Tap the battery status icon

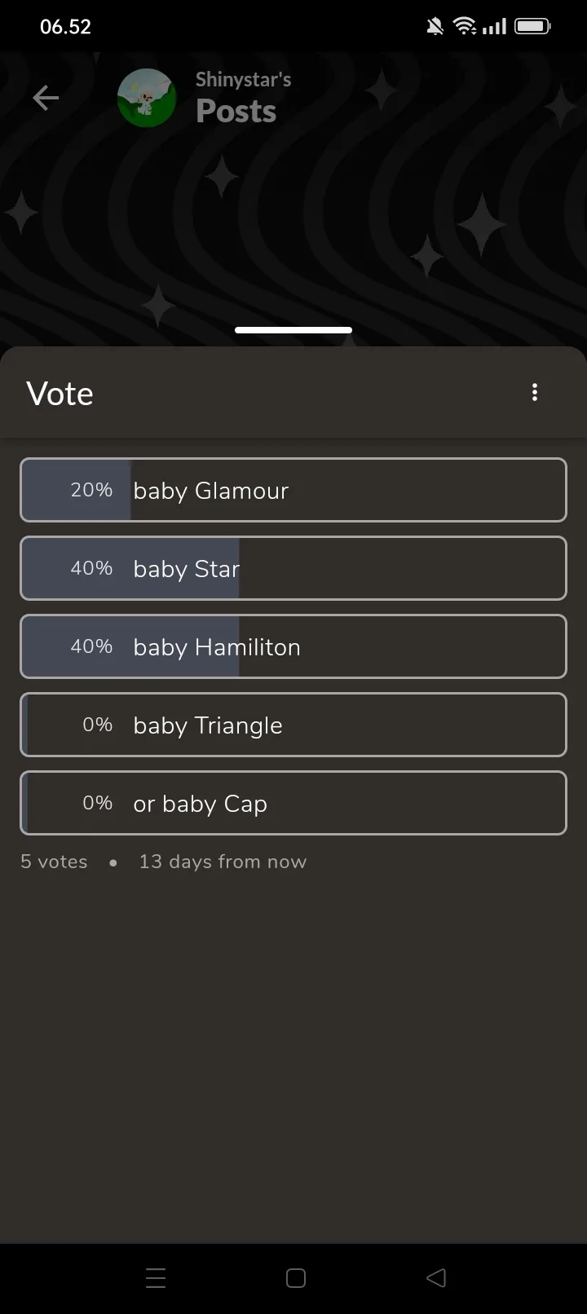pyautogui.click(x=532, y=27)
